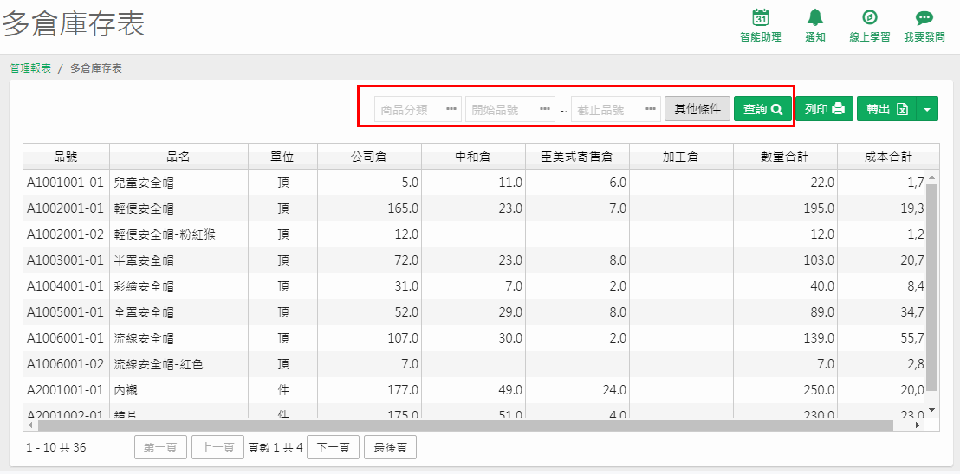Sort by the 數量合計 column header
960x474 pixels.
786,157
